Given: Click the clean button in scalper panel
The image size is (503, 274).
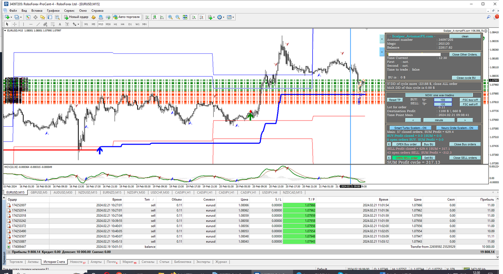Looking at the screenshot, I should point(465,36).
